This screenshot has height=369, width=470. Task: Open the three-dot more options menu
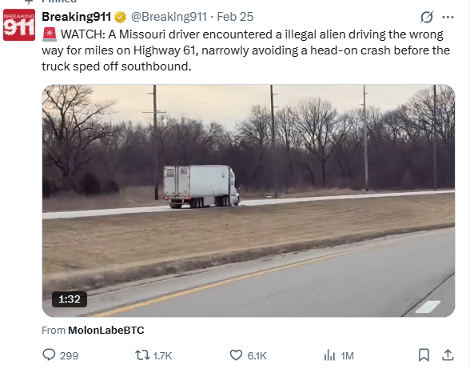448,17
